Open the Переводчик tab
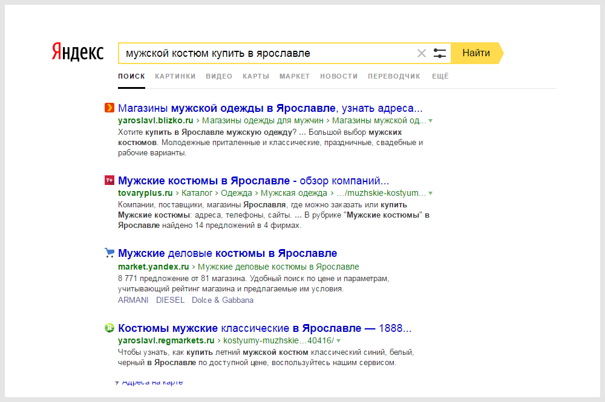 [x=394, y=76]
